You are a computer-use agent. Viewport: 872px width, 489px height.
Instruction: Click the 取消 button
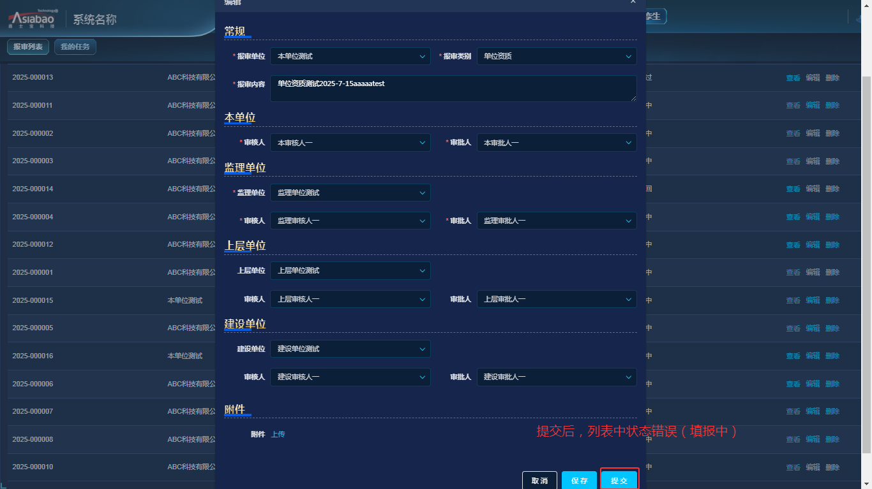(x=539, y=480)
